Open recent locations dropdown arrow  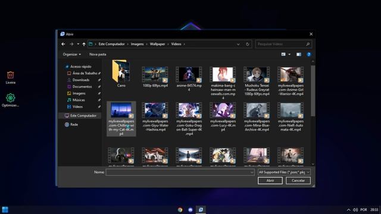click(x=78, y=44)
